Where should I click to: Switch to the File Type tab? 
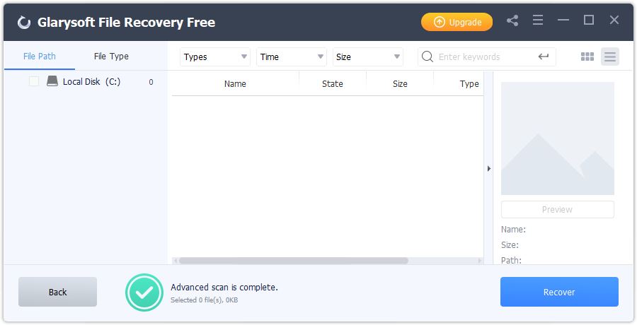tap(111, 57)
